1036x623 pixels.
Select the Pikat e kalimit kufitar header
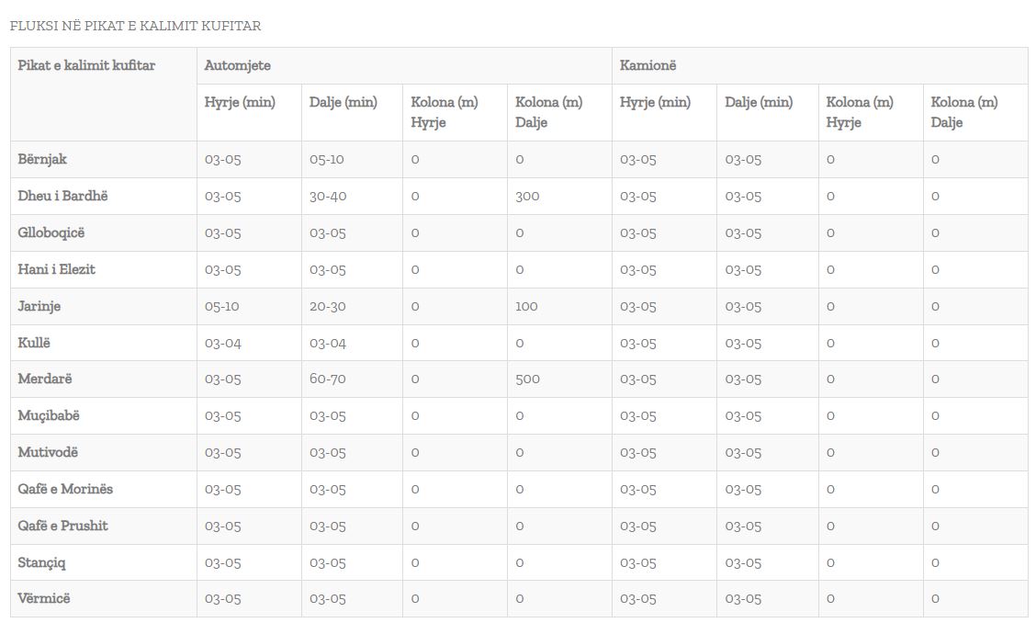point(86,66)
